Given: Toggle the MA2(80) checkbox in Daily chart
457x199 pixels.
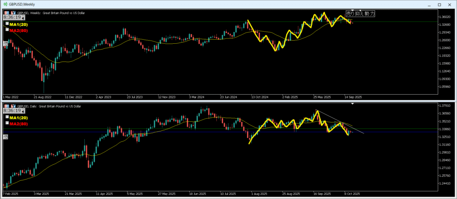Looking at the screenshot, I should coord(7,123).
